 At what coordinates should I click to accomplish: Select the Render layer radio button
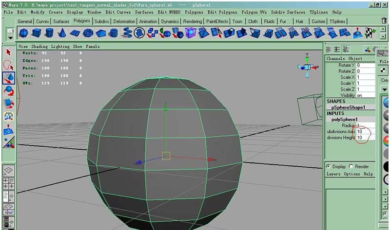(351, 166)
